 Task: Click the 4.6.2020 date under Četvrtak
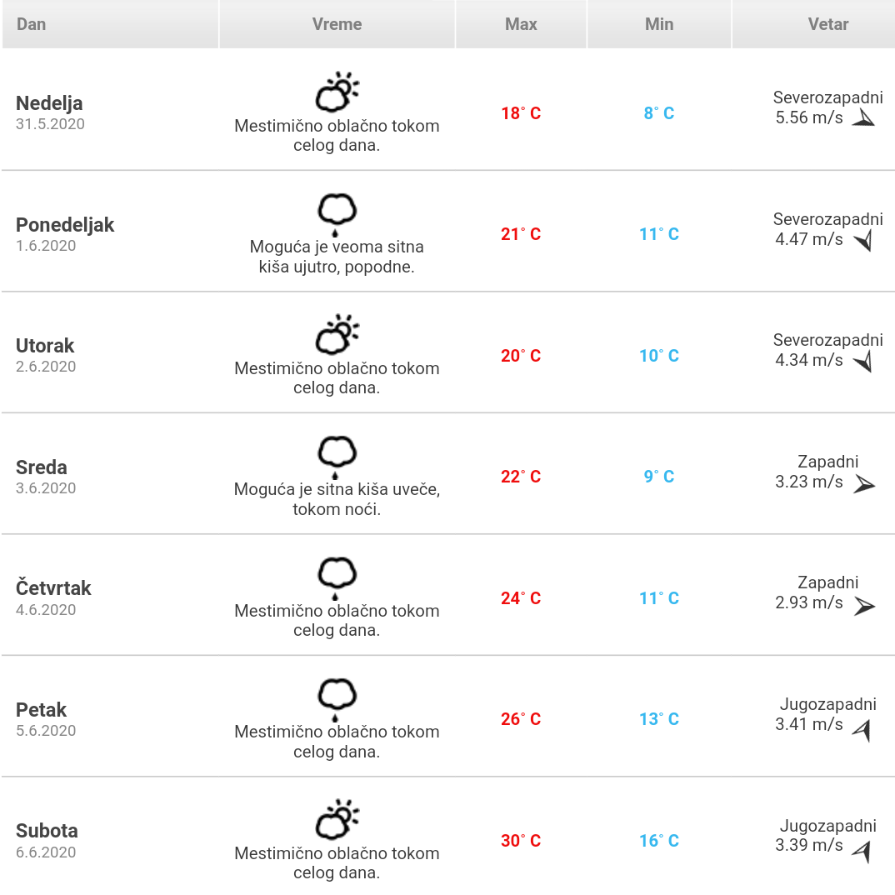[x=46, y=610]
